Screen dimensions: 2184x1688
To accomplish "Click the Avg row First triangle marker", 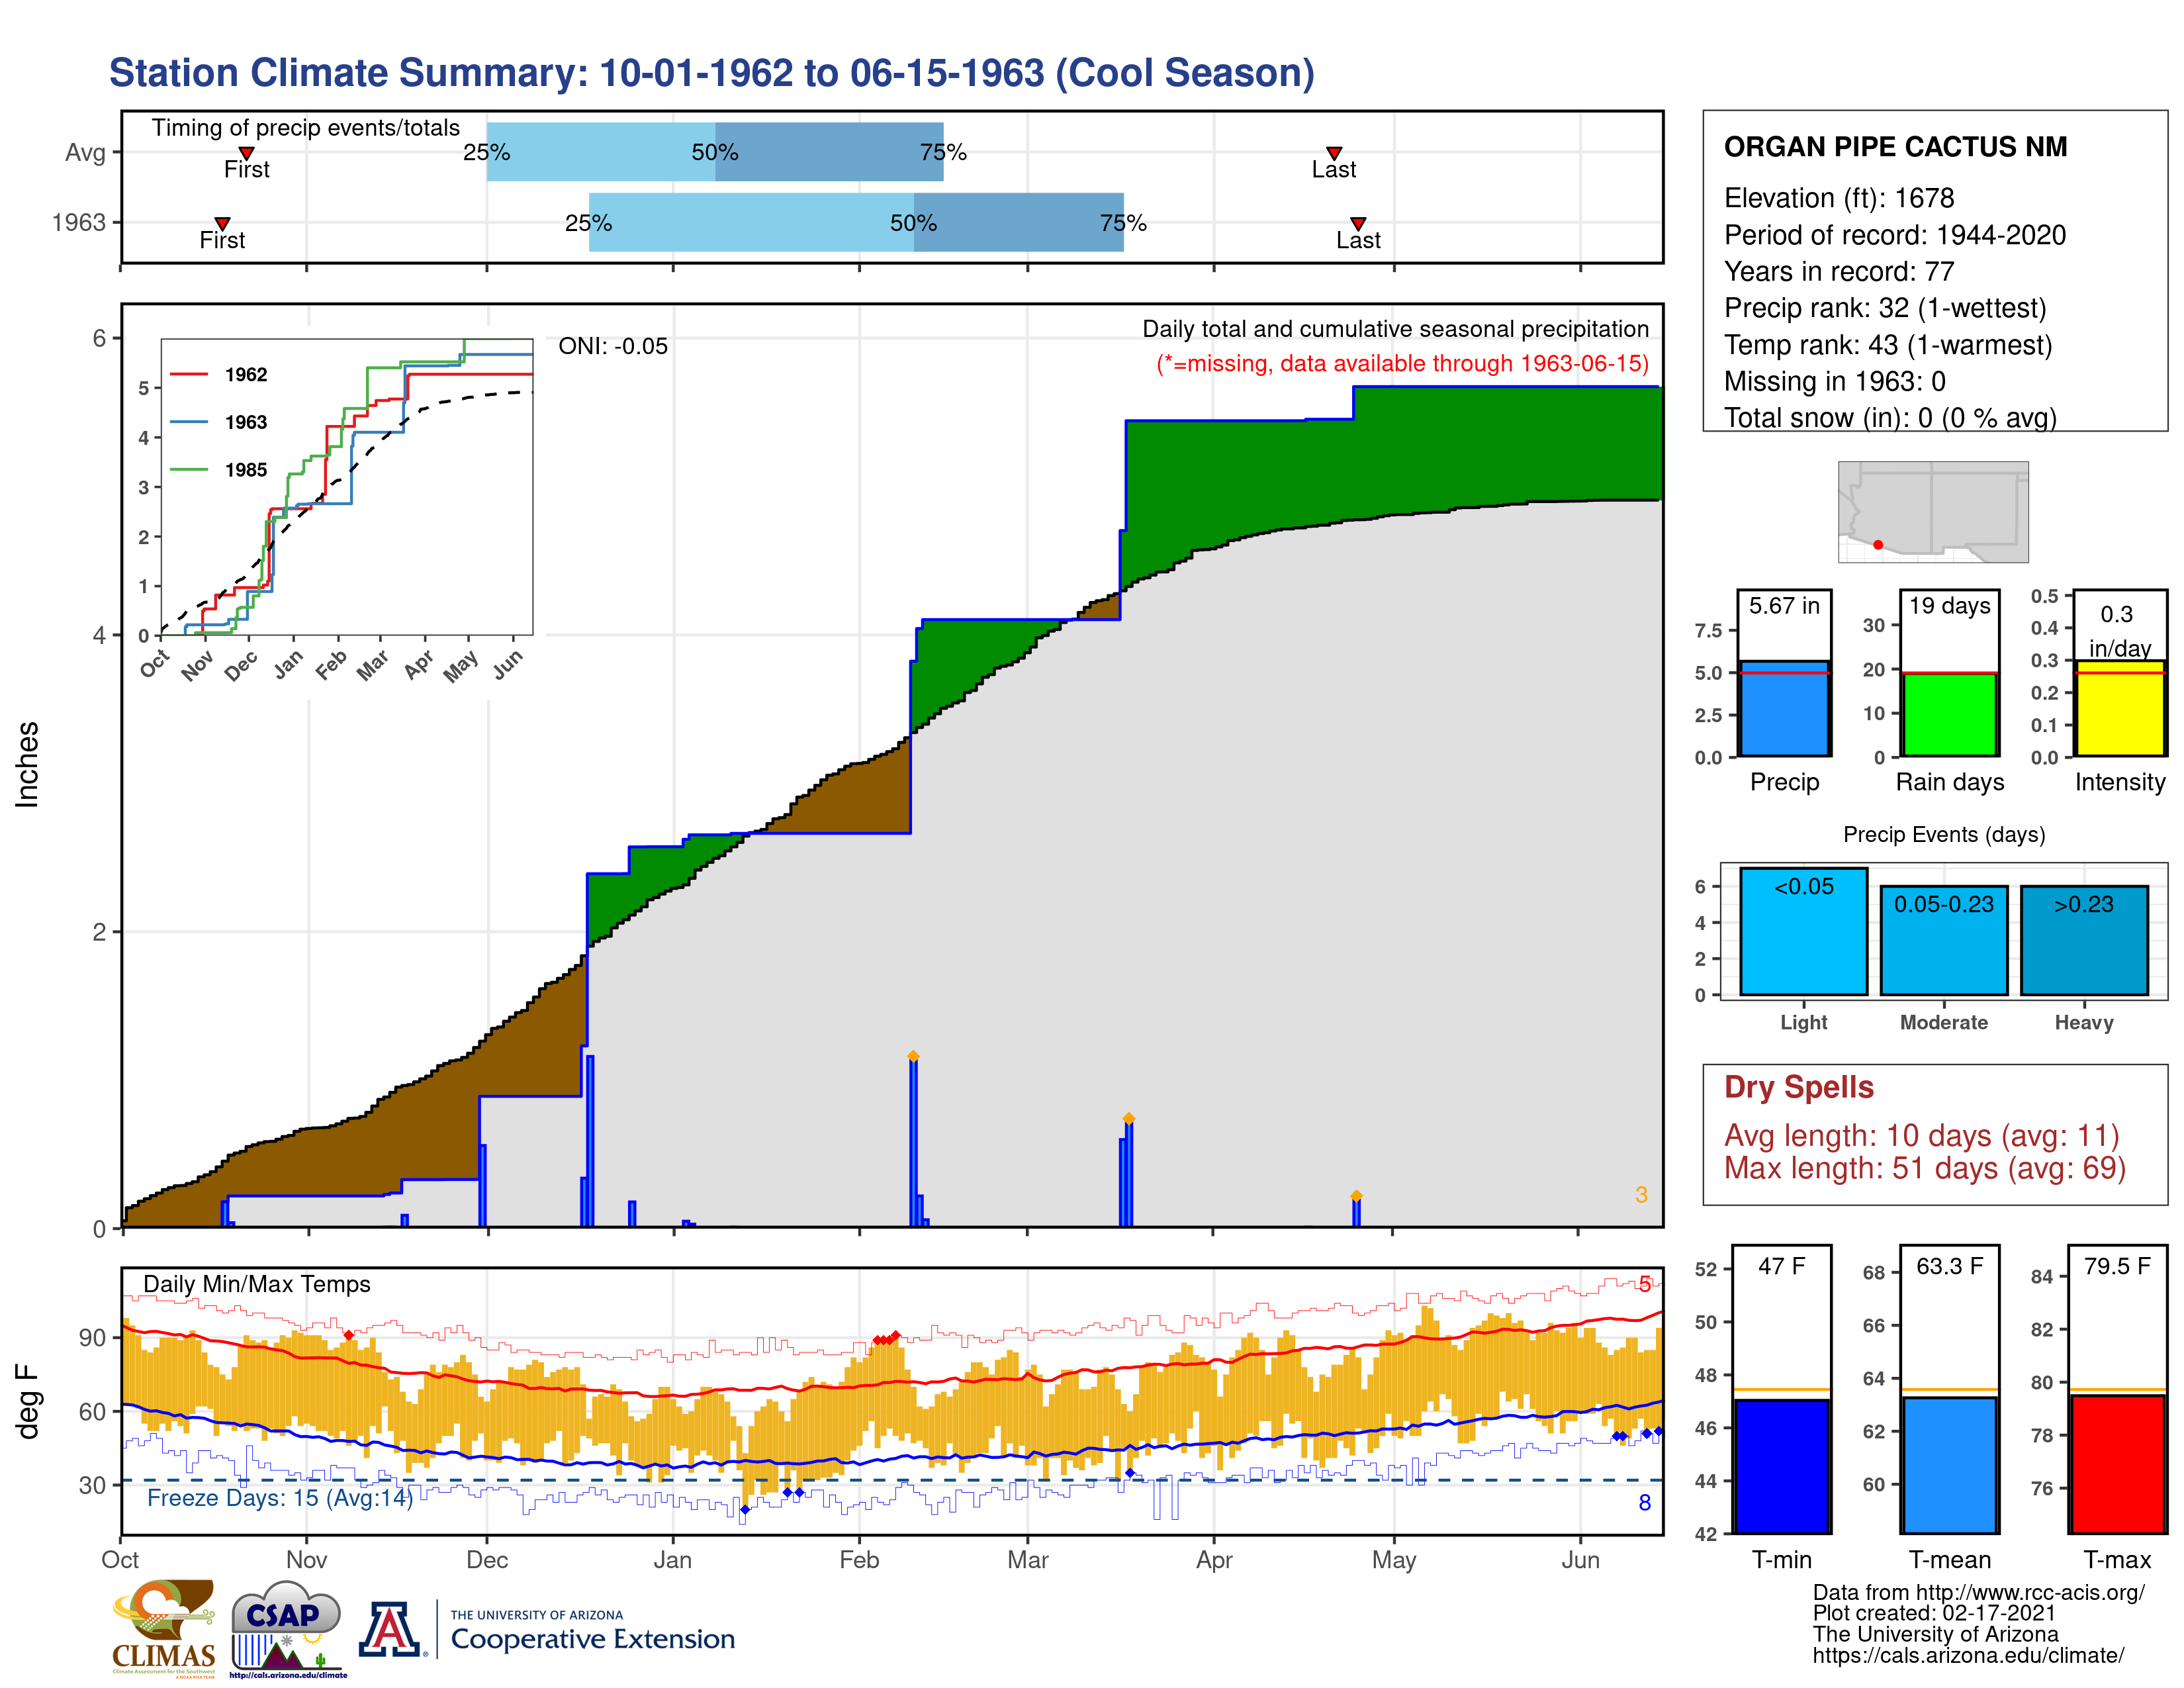I will click(246, 153).
